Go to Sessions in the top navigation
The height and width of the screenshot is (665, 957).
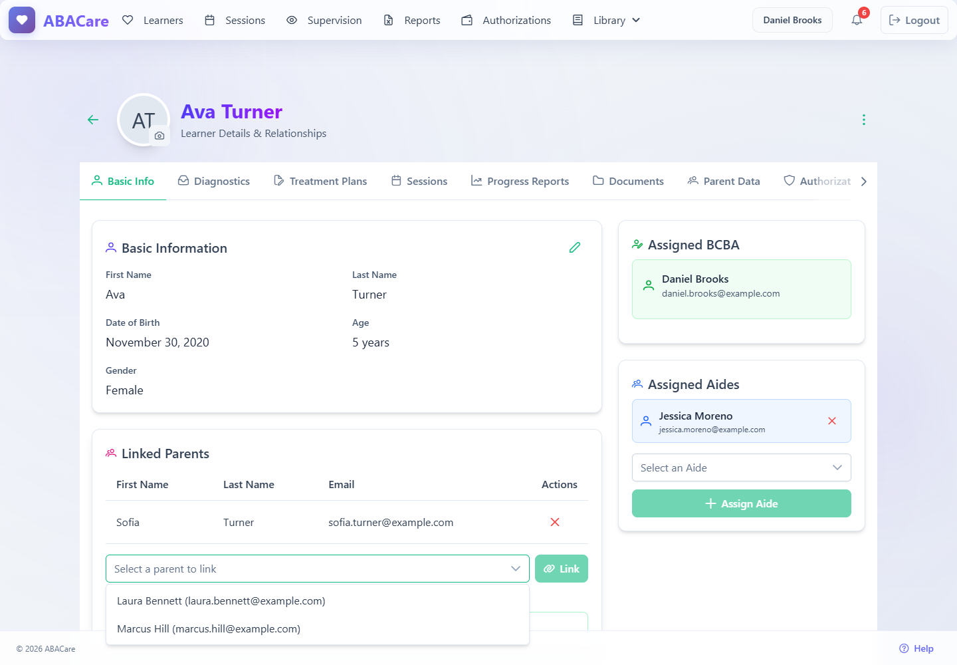coord(235,20)
